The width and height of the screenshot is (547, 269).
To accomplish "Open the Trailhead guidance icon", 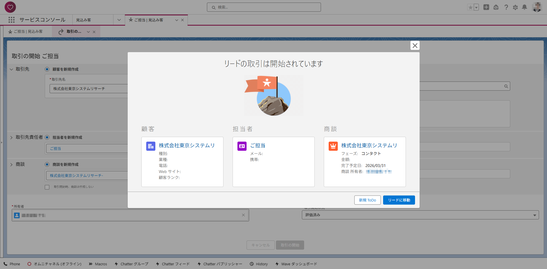I will point(496,7).
